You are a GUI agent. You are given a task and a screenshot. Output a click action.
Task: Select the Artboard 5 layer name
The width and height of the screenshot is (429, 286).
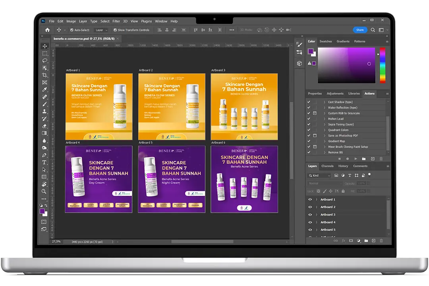(328, 230)
